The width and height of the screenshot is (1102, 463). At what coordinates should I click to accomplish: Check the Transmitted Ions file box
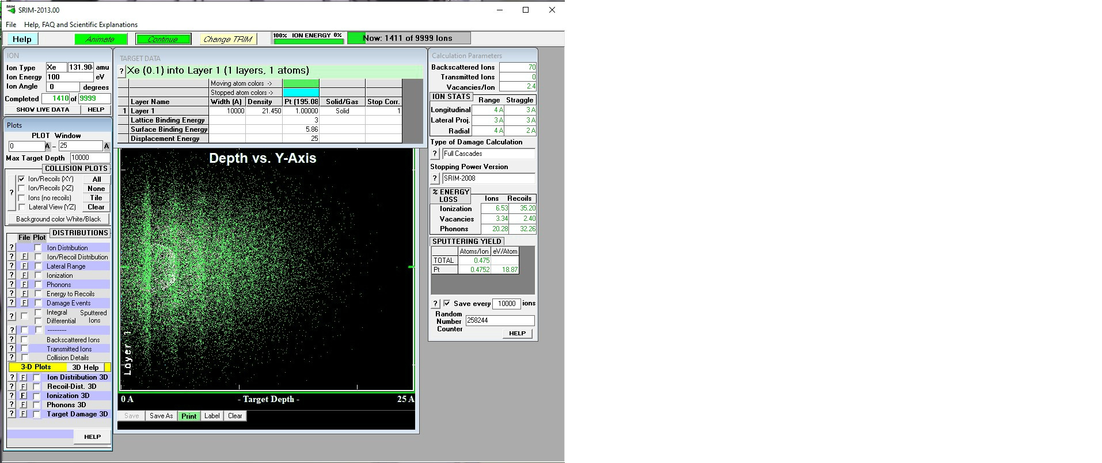[24, 349]
